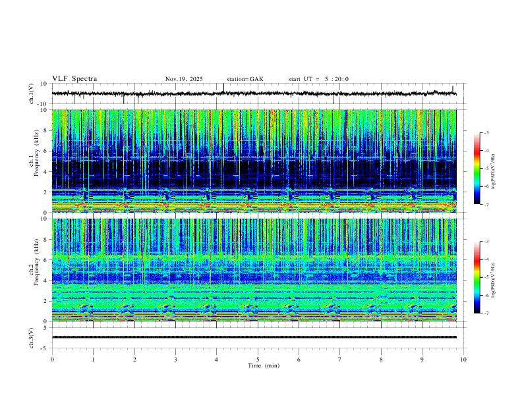This screenshot has height=403, width=522.
Task: Click time axis tick label '7'
Action: (x=340, y=360)
